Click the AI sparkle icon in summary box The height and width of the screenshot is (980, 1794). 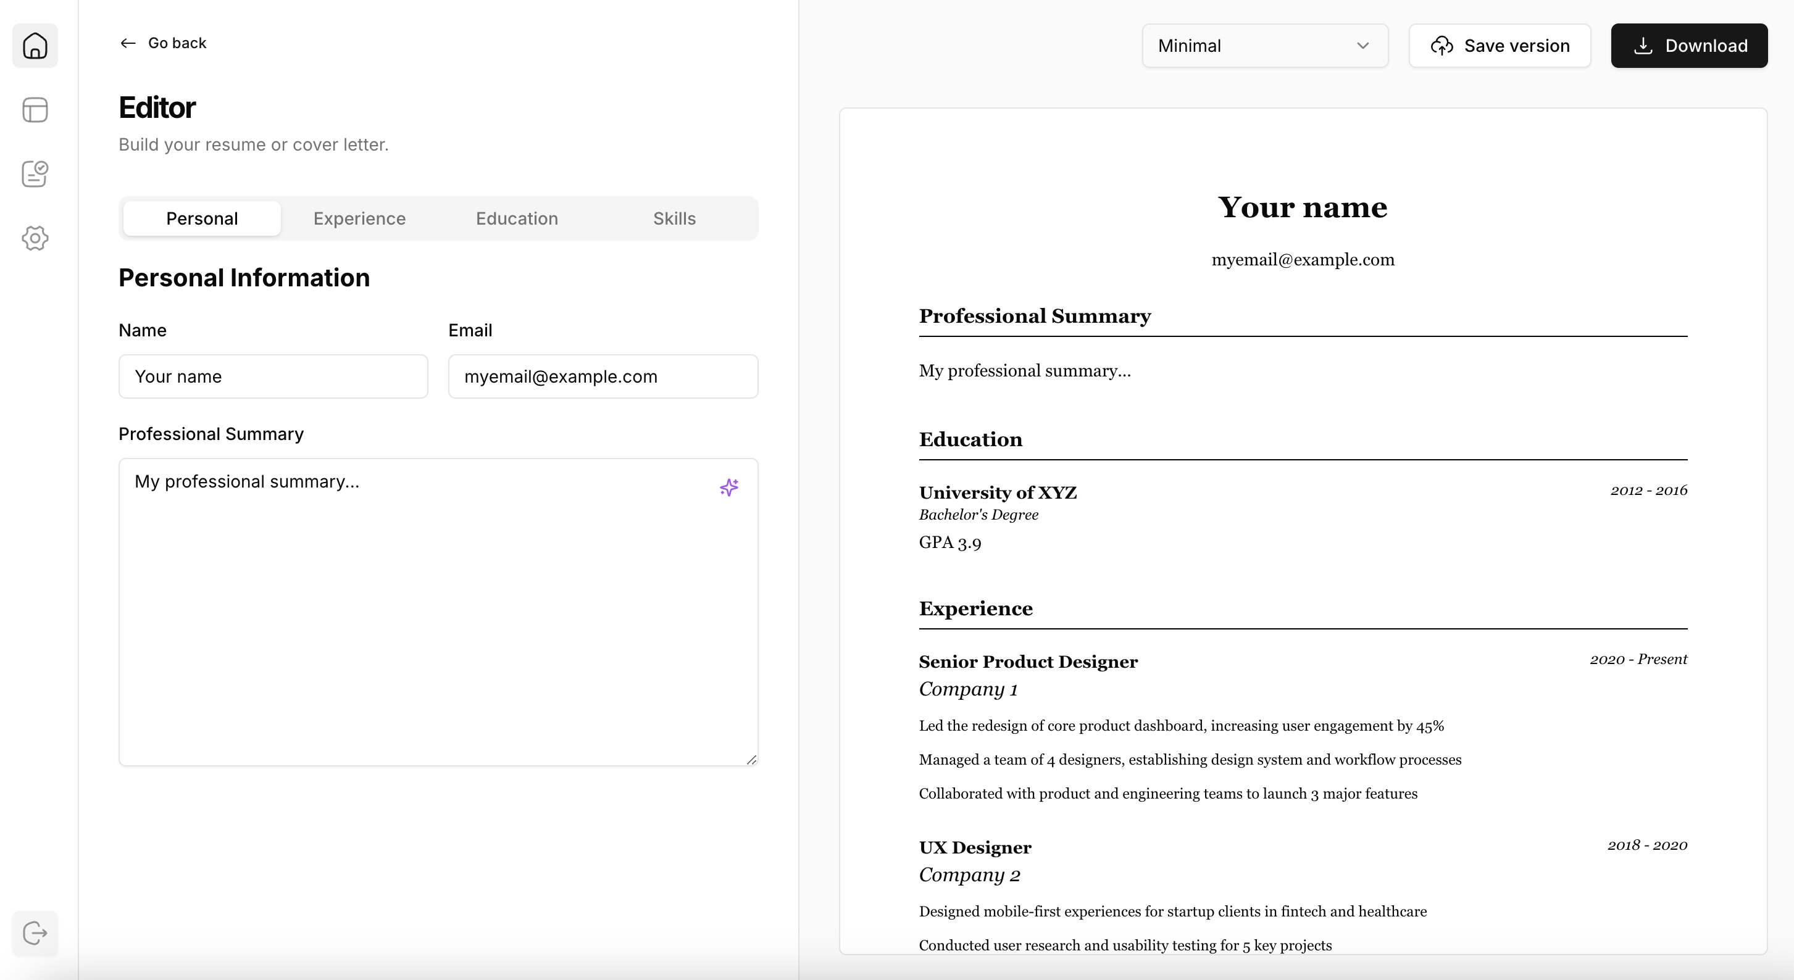pos(728,487)
